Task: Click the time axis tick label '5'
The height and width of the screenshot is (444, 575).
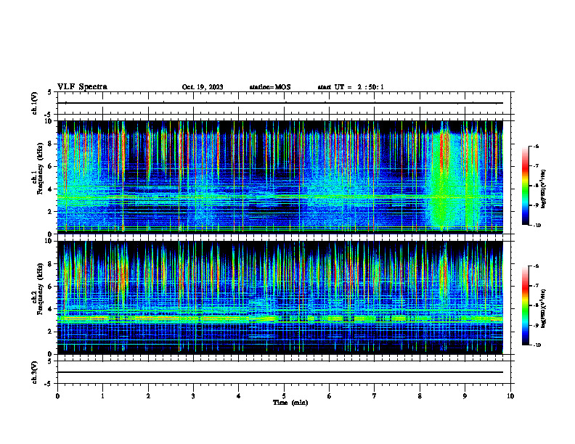Action: coord(284,396)
